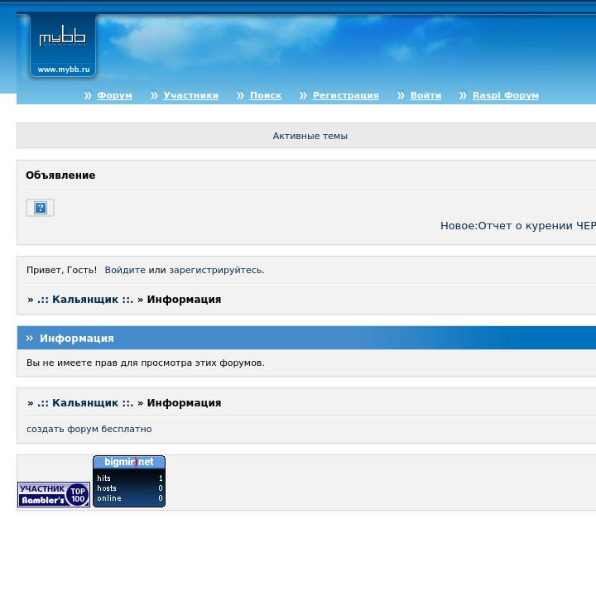Viewport: 596px width, 596px height.
Task: Click the Rambler's Top 100 badge
Action: pos(54,494)
